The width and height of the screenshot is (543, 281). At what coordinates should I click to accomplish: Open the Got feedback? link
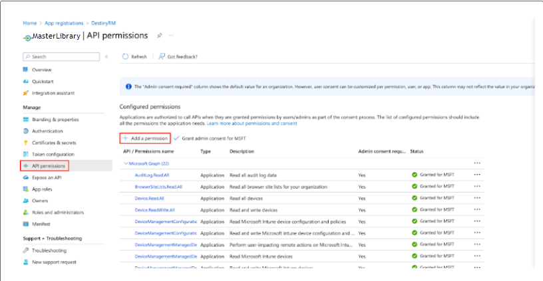(182, 56)
